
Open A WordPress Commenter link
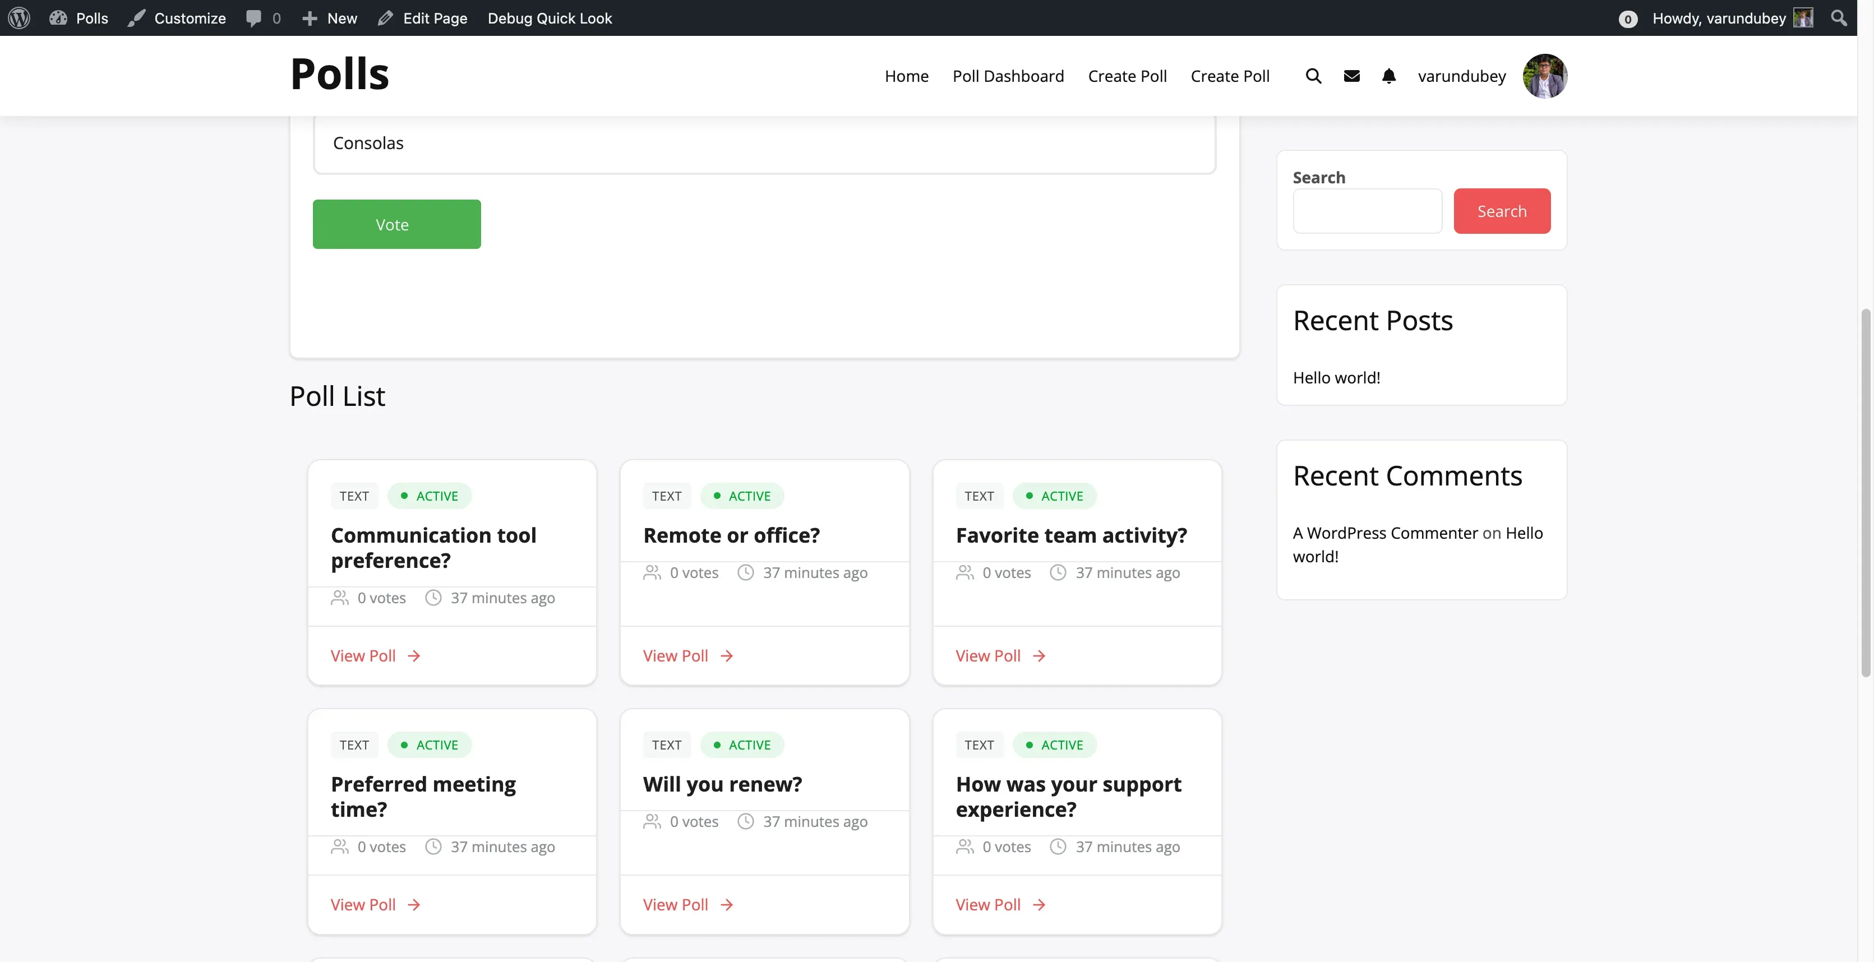tap(1385, 533)
